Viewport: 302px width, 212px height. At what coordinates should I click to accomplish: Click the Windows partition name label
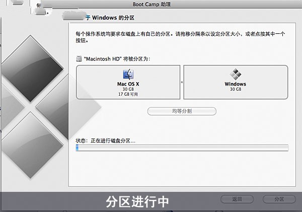235,84
